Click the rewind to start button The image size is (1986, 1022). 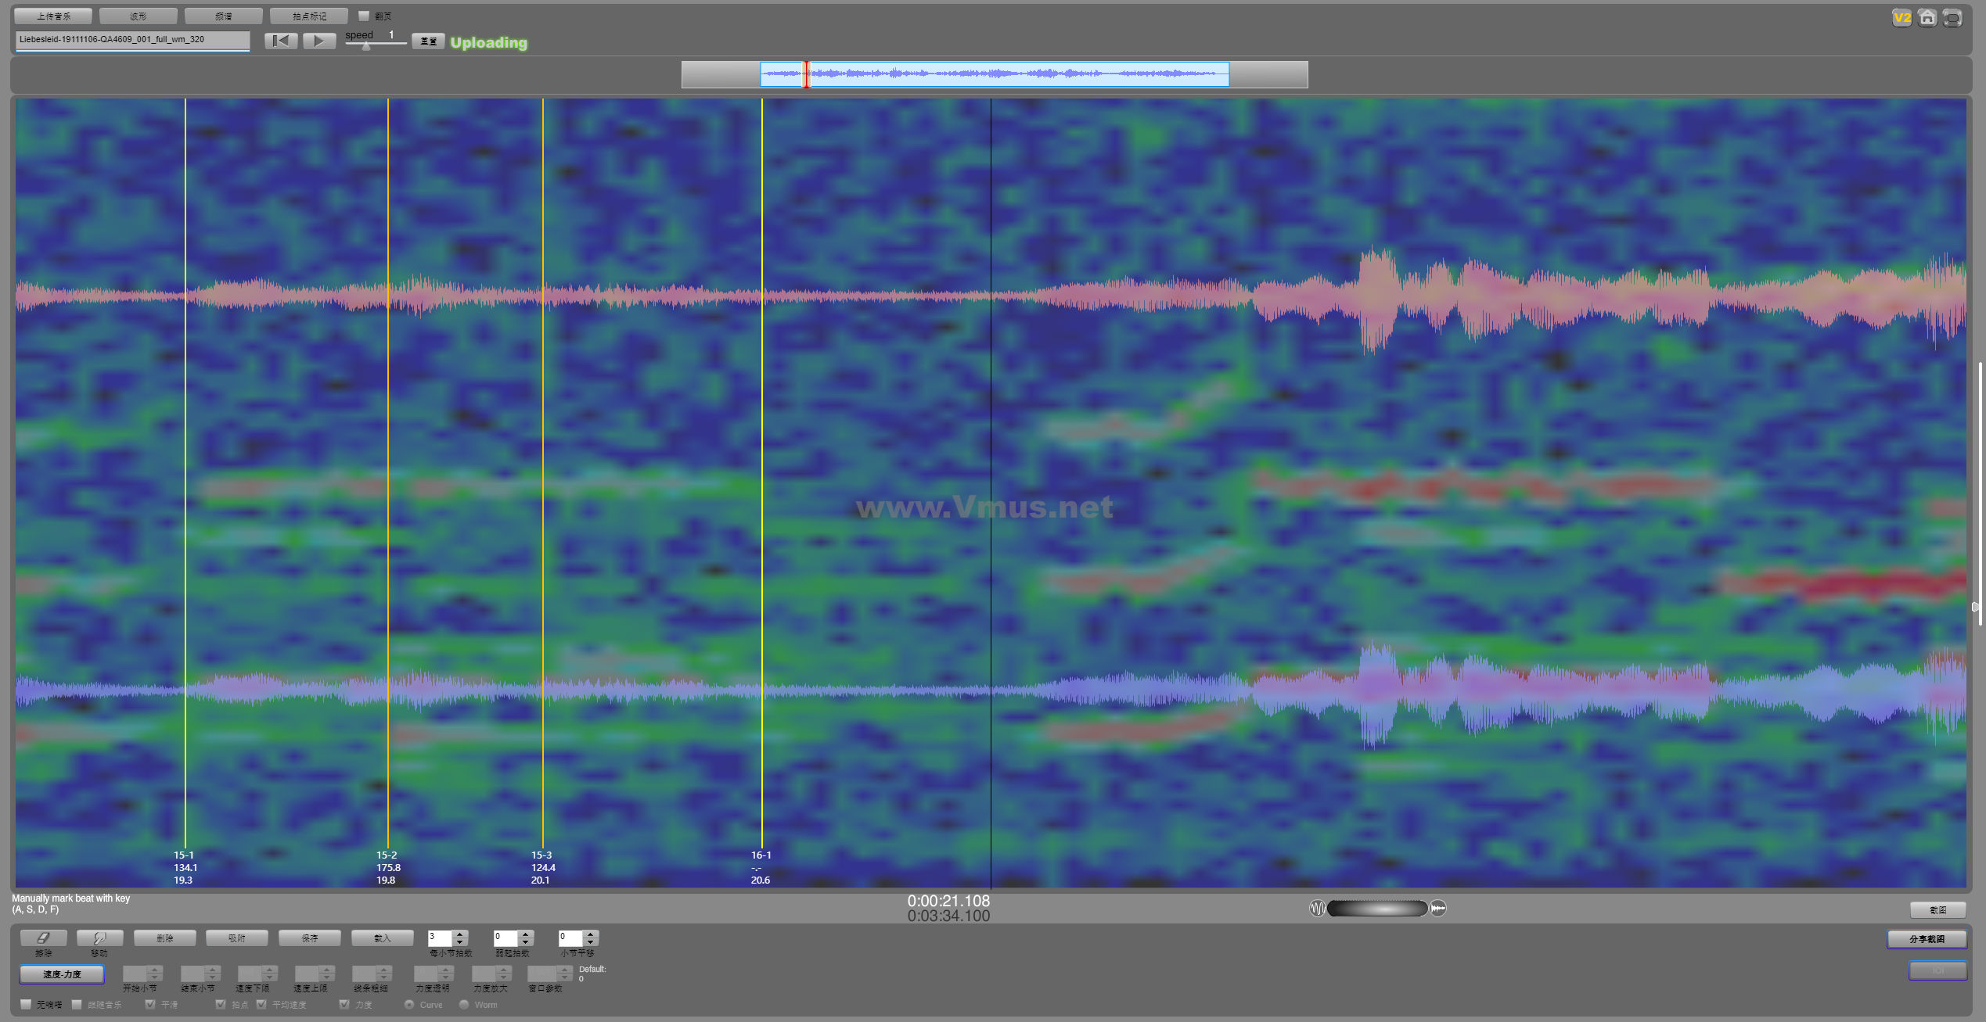281,41
